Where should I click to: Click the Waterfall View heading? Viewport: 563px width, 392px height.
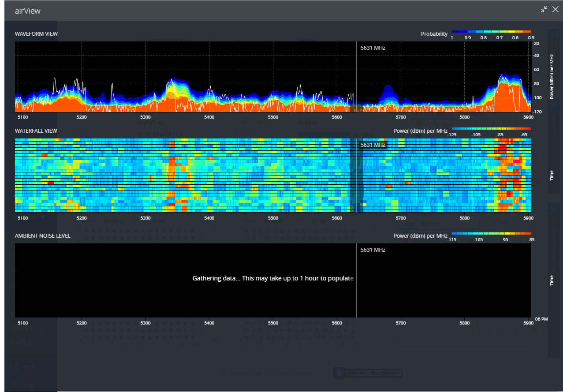(x=36, y=131)
